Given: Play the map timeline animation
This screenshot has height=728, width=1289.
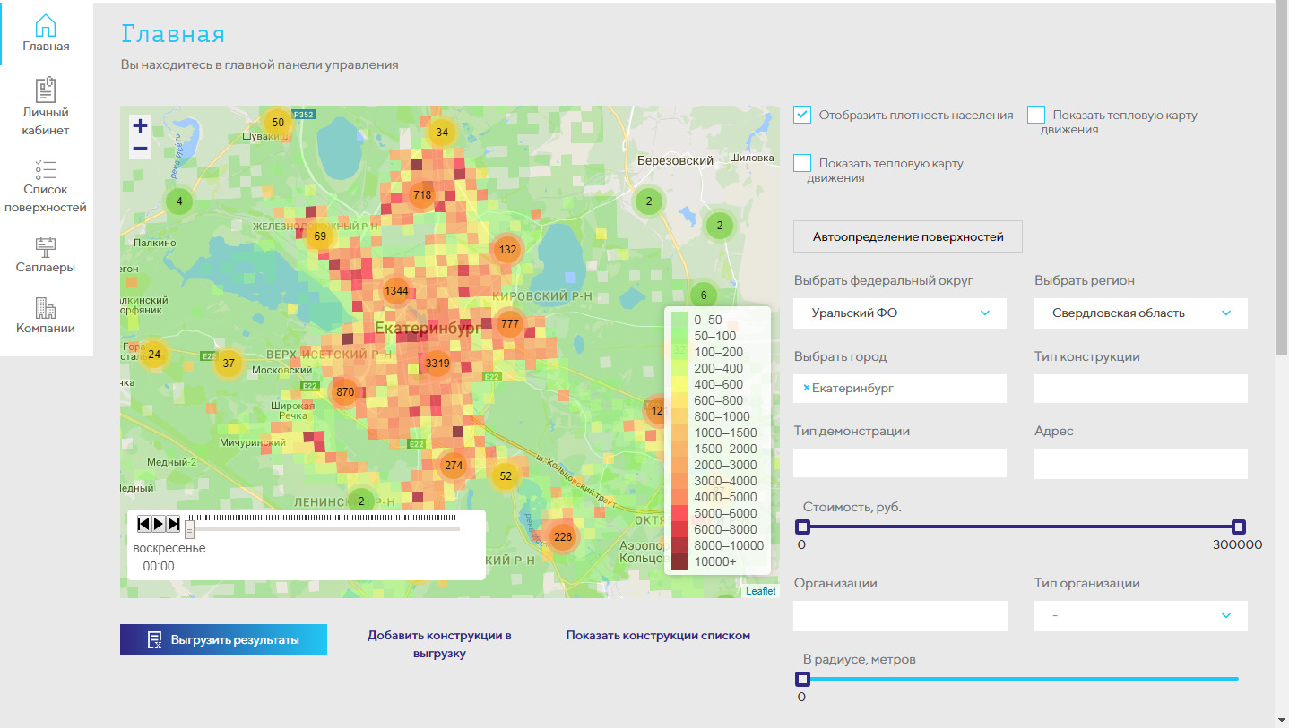Looking at the screenshot, I should coord(159,524).
